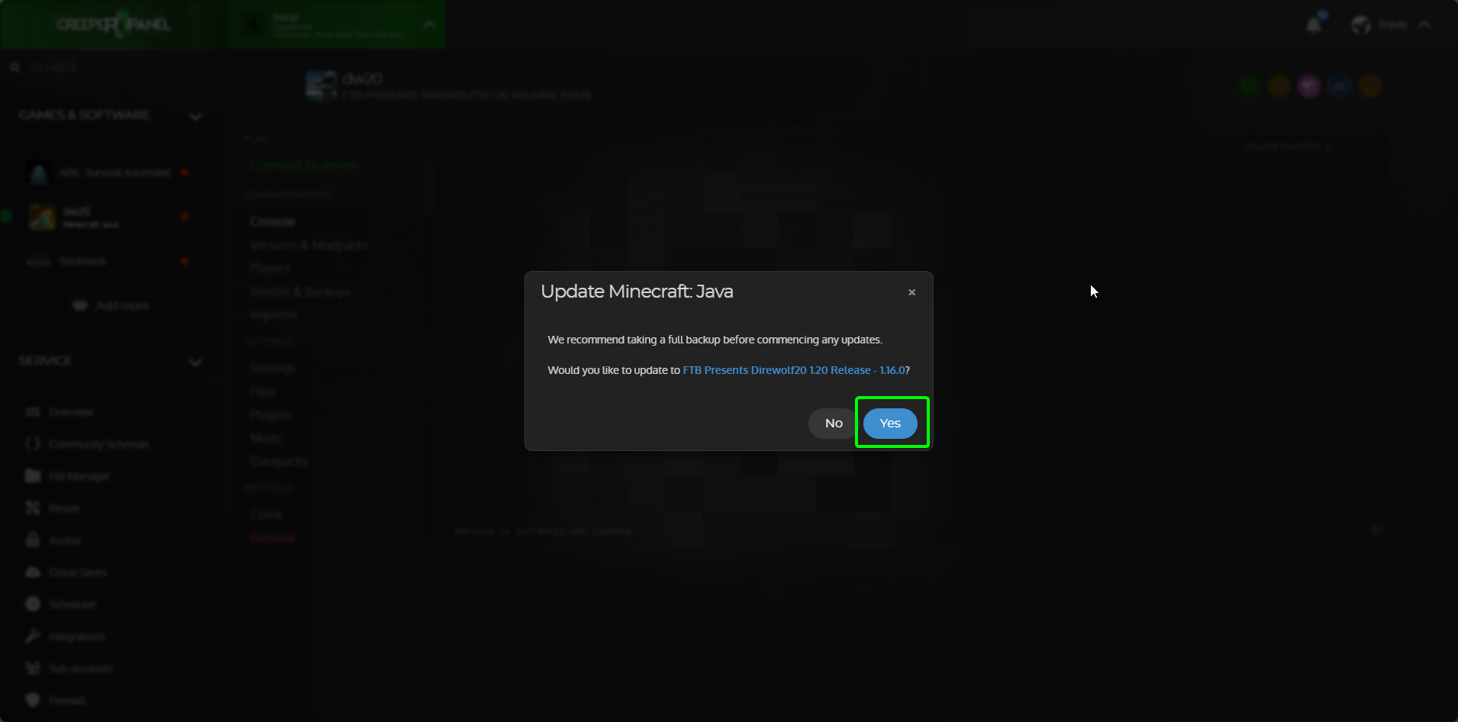Image resolution: width=1458 pixels, height=722 pixels.
Task: Open the notifications bell icon
Action: (1314, 24)
